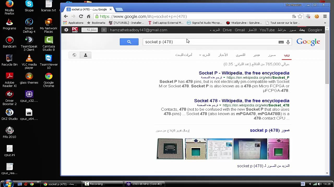Open YouTube link in Google bar

click(x=267, y=30)
